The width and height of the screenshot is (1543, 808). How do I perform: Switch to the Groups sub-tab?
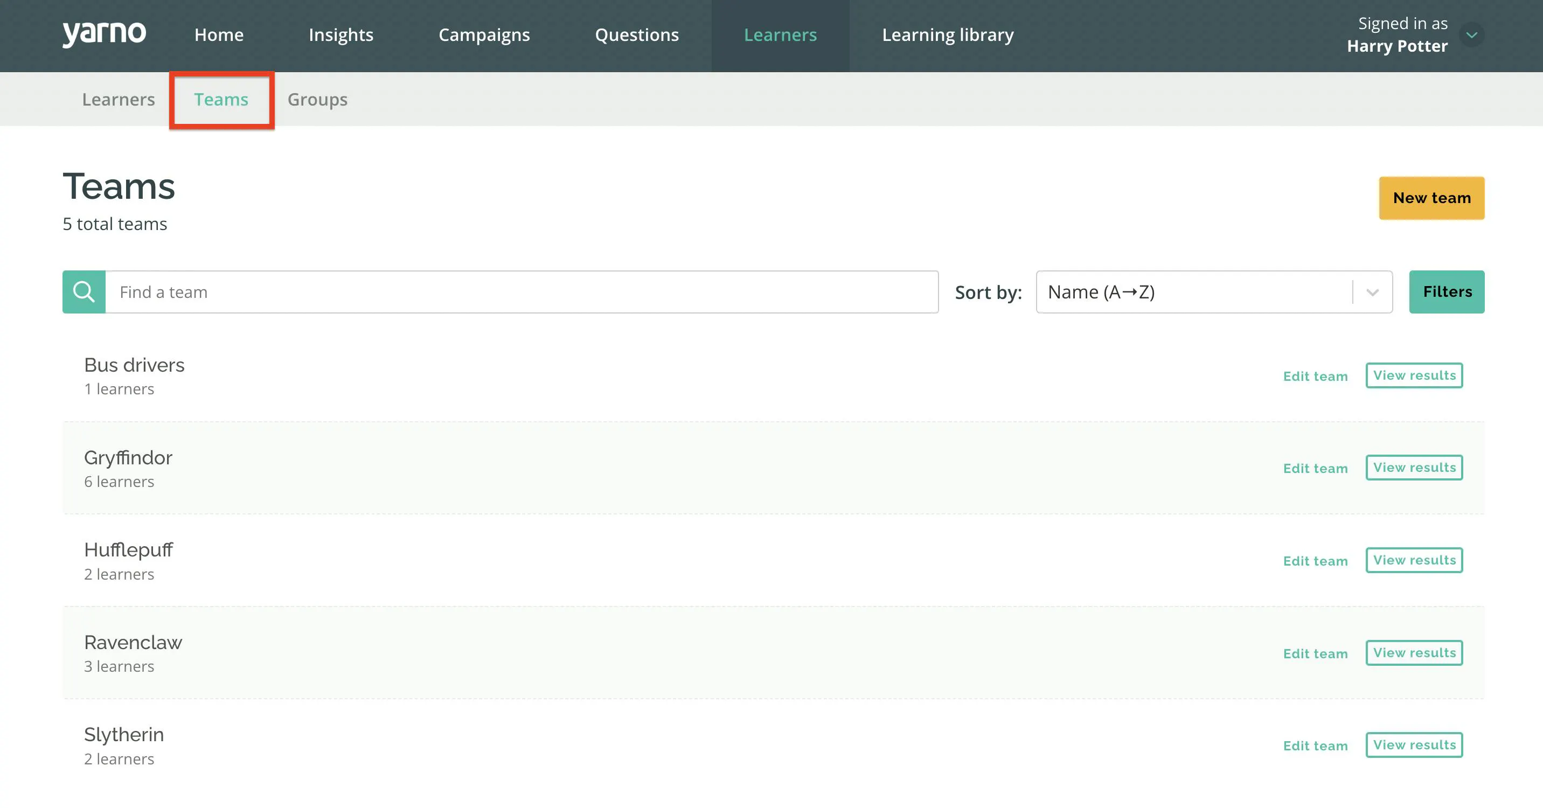coord(317,100)
